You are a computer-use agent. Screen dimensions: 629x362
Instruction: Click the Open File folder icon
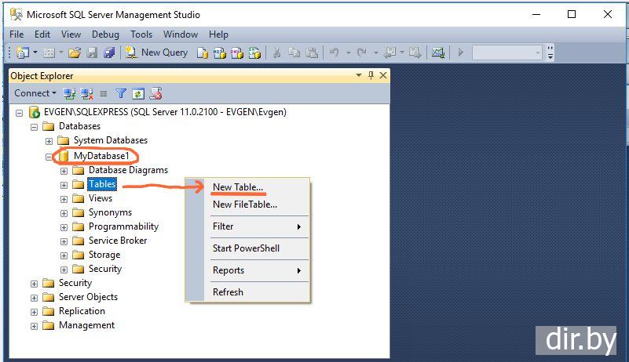75,52
